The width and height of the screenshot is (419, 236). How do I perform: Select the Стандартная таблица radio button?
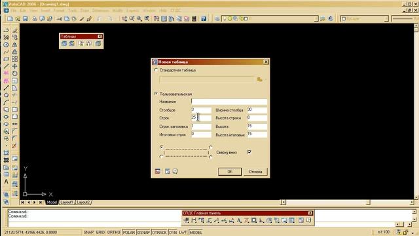[156, 70]
